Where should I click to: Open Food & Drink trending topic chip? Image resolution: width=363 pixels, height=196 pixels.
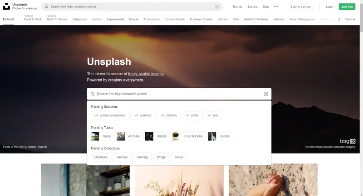[x=189, y=136]
